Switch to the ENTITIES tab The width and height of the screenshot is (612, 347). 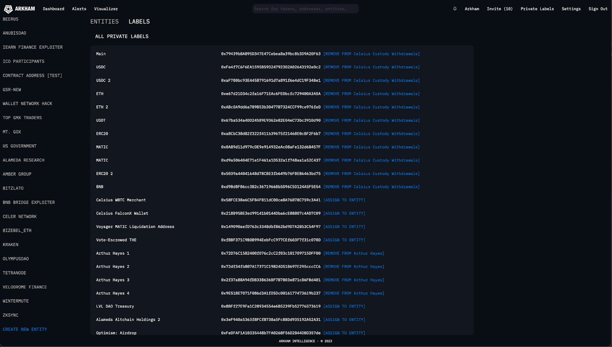point(104,21)
